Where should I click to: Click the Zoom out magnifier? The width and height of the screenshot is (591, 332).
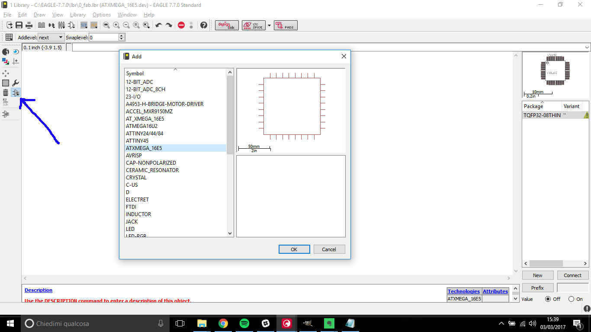(126, 26)
